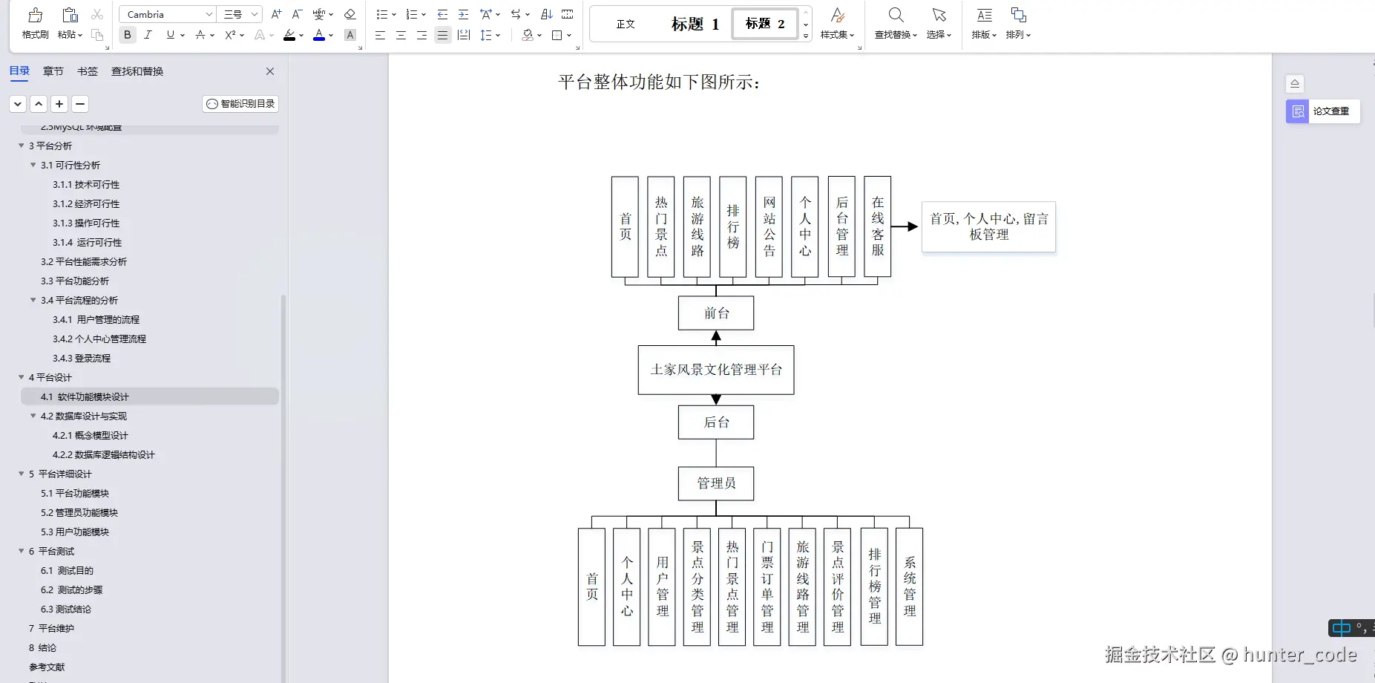Toggle Bold formatting
Image resolution: width=1375 pixels, height=683 pixels.
(128, 35)
